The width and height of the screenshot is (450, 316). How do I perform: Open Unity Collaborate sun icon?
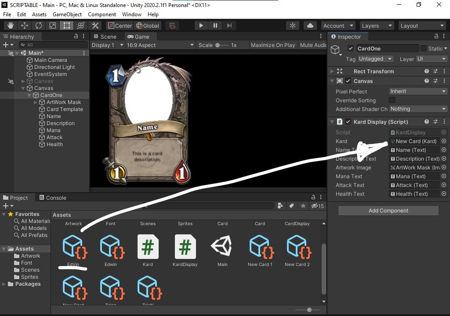292,25
